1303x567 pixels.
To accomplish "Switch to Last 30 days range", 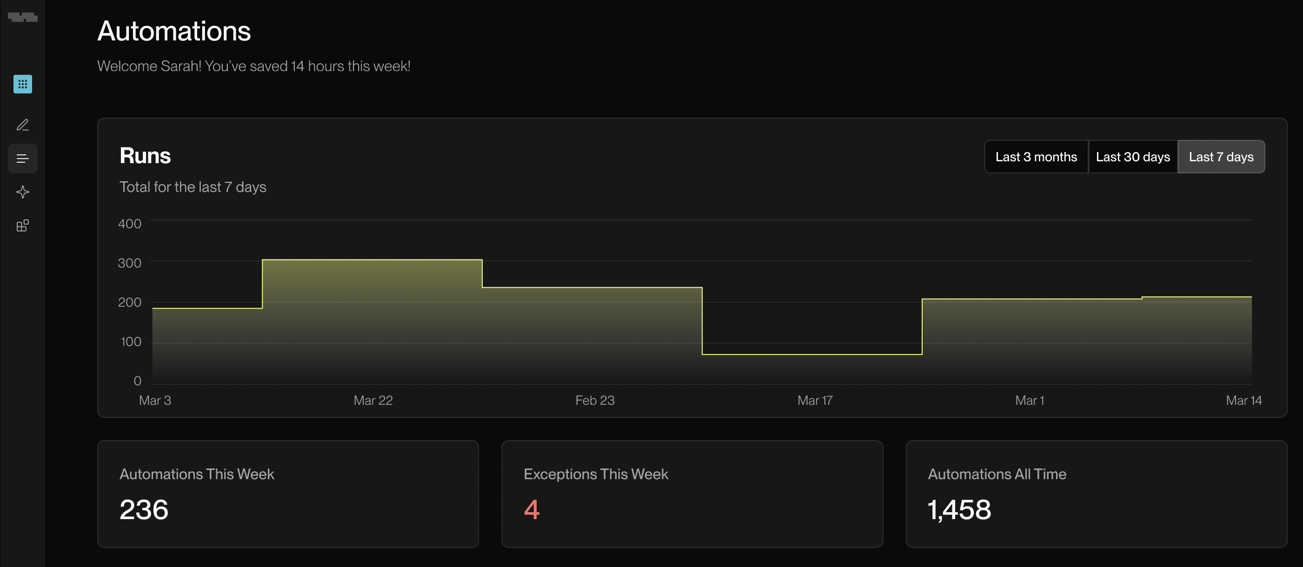I will coord(1132,157).
